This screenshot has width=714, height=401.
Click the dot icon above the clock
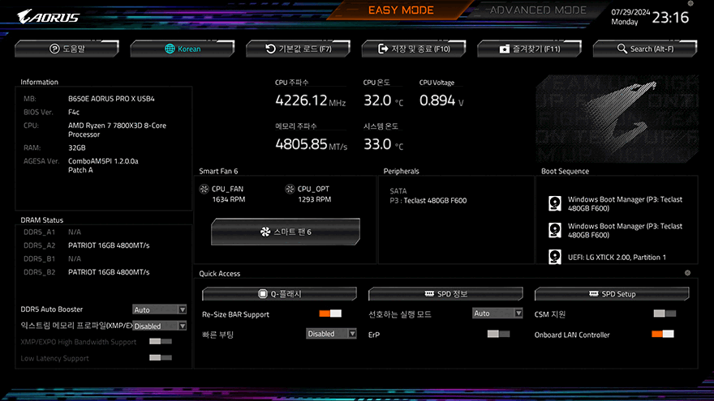point(690,3)
